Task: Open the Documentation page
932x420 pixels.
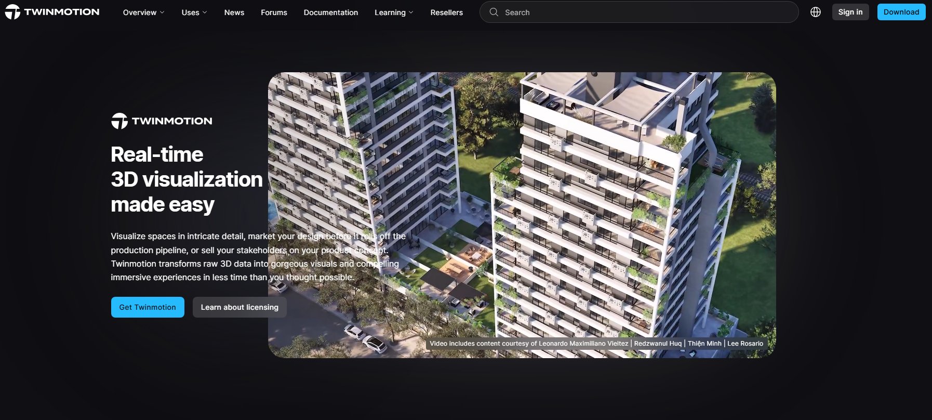Action: 331,12
